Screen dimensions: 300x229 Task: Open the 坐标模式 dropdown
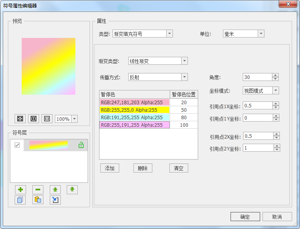click(x=276, y=91)
